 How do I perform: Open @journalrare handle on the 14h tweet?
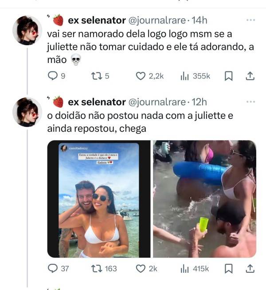(157, 20)
